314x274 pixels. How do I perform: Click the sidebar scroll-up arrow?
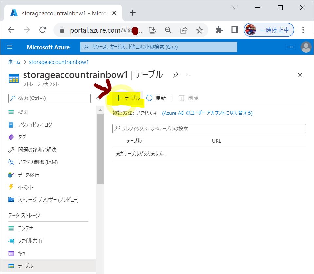click(100, 110)
